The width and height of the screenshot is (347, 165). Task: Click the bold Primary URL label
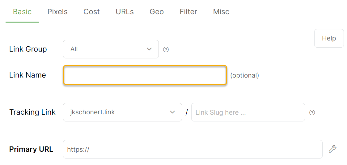pos(31,149)
